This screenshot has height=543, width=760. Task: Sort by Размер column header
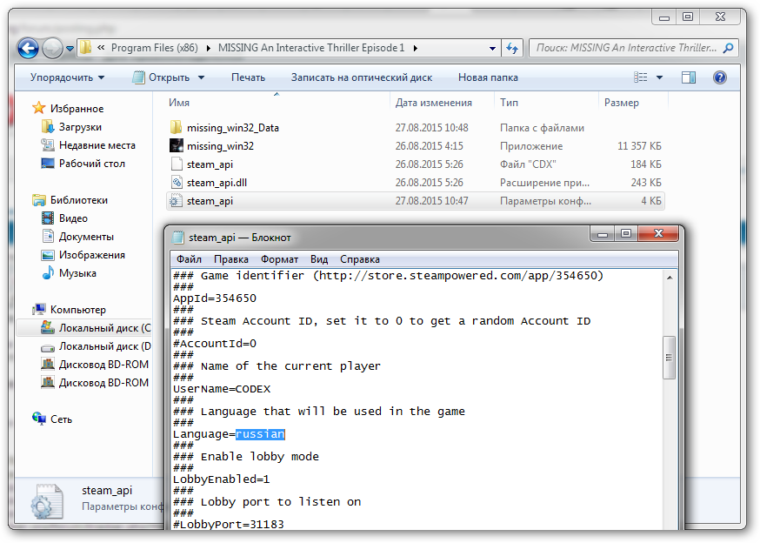pyautogui.click(x=622, y=103)
